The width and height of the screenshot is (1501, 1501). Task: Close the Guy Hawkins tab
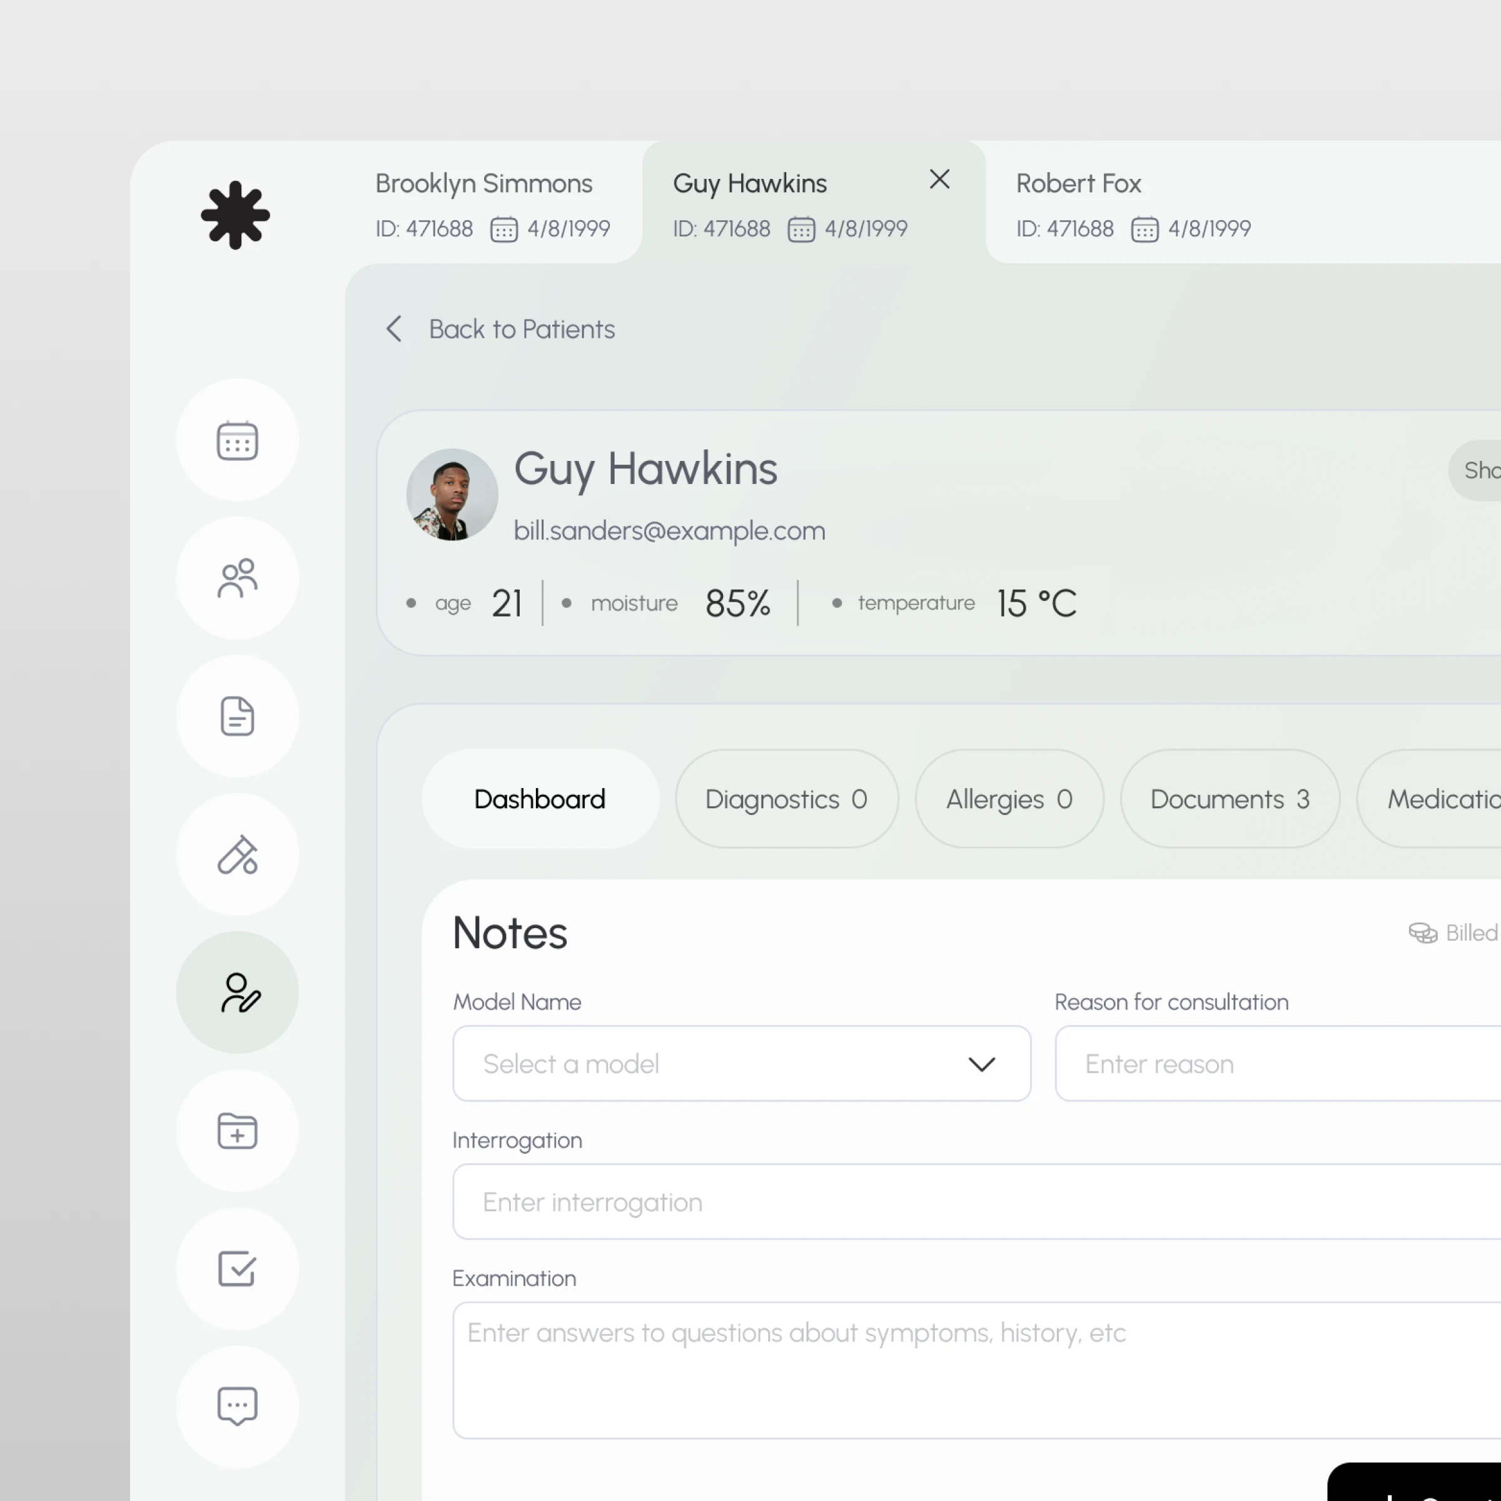[939, 179]
